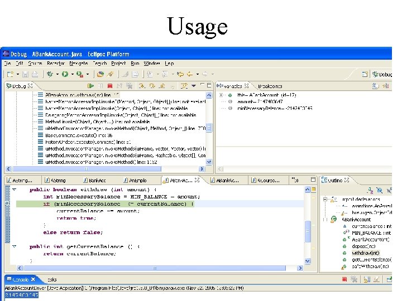Click the Open Perspective icon
This screenshot has width=402, height=301.
pos(365,74)
